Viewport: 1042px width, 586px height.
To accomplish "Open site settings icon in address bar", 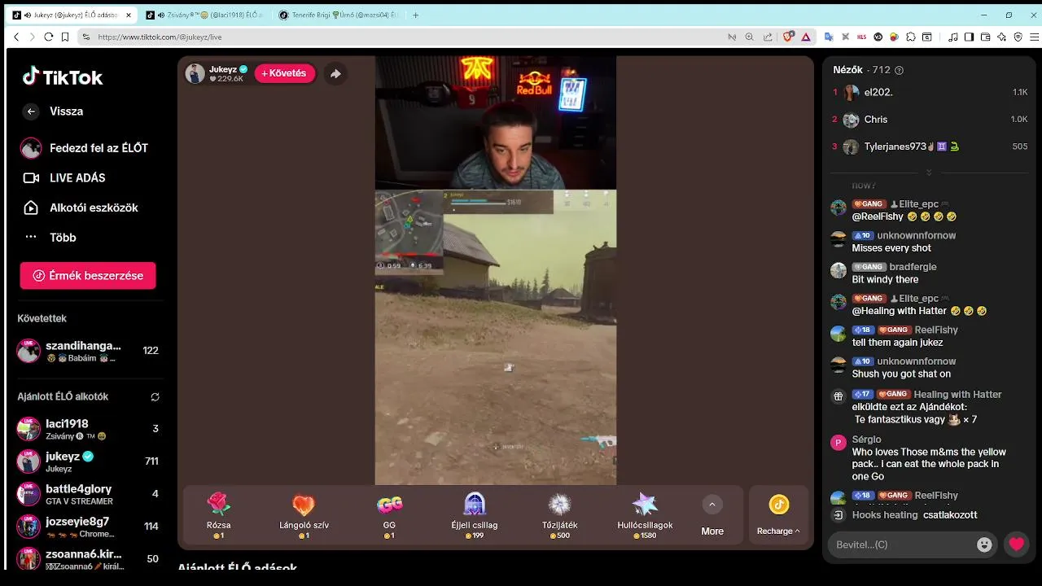I will pyautogui.click(x=86, y=37).
